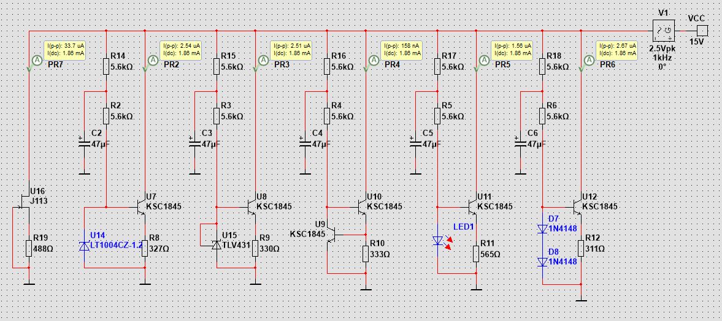
Task: Select the R14 resistor symbol
Action: 106,67
